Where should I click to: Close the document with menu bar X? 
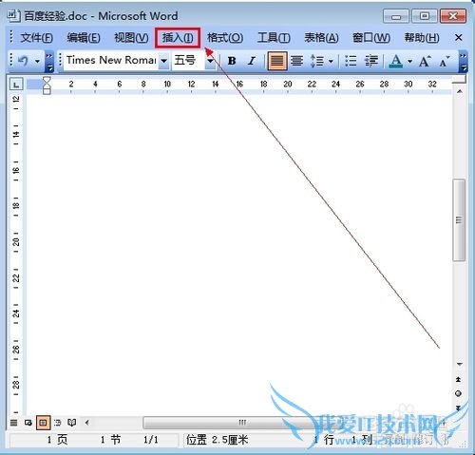point(458,38)
